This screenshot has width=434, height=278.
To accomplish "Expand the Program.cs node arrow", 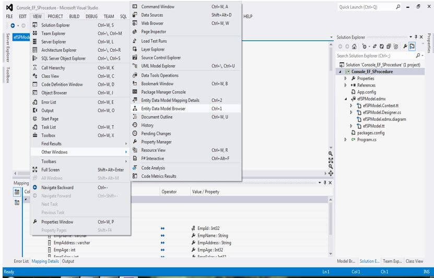I will click(x=345, y=140).
